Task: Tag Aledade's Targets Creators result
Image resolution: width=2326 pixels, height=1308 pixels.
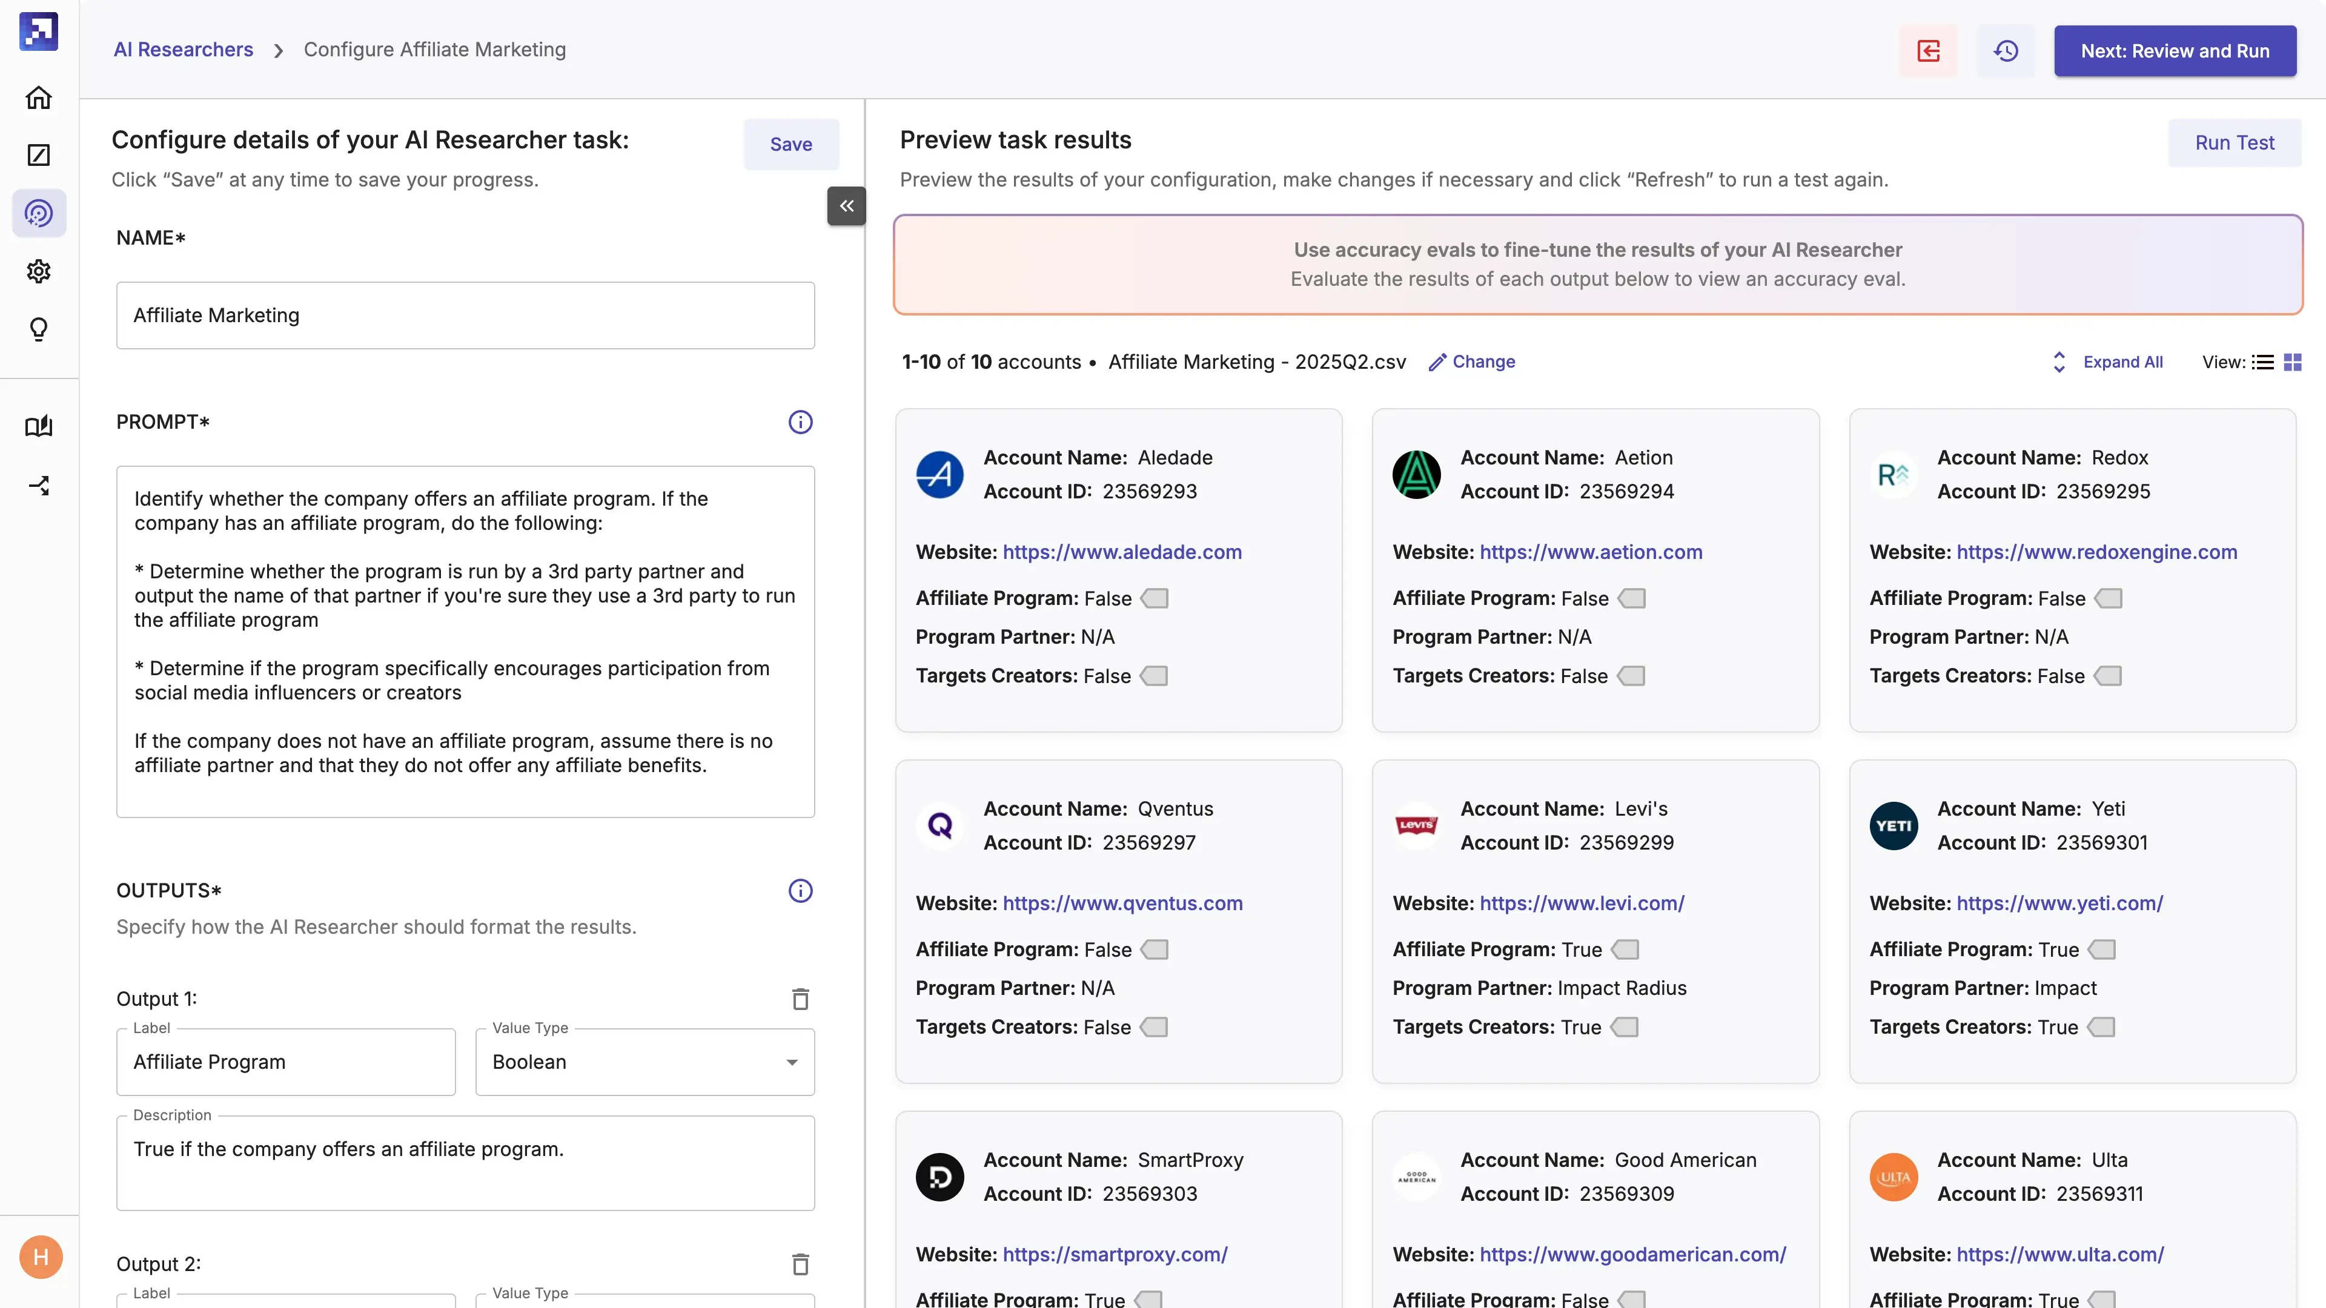Action: 1154,676
